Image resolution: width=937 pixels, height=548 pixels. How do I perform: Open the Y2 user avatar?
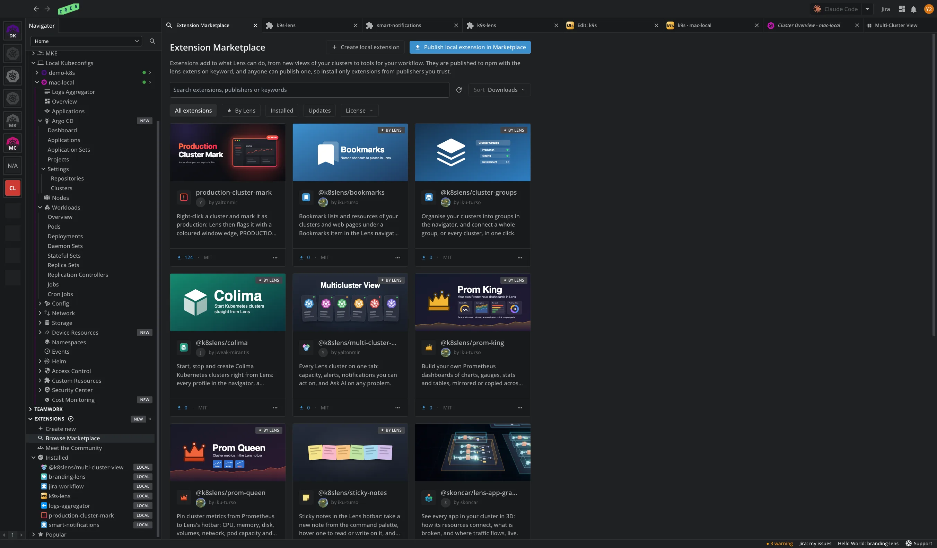[928, 9]
